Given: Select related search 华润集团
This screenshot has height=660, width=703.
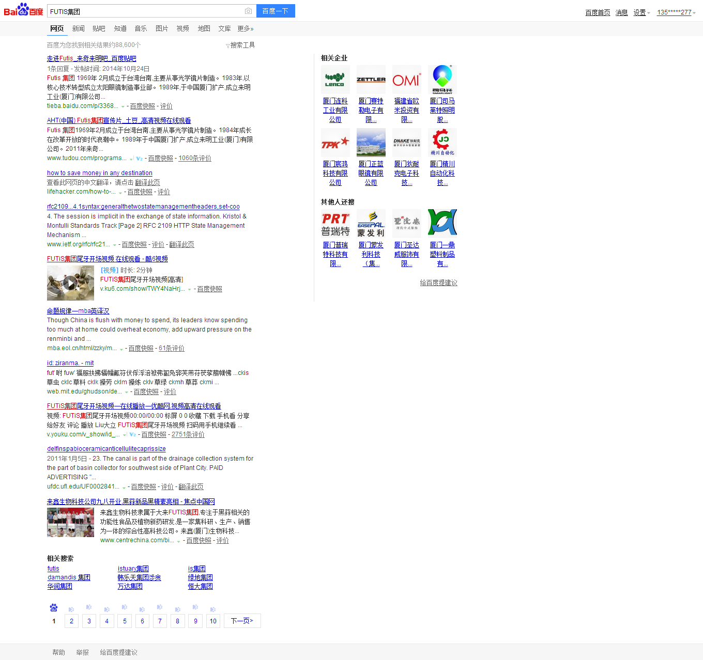Looking at the screenshot, I should [x=59, y=586].
